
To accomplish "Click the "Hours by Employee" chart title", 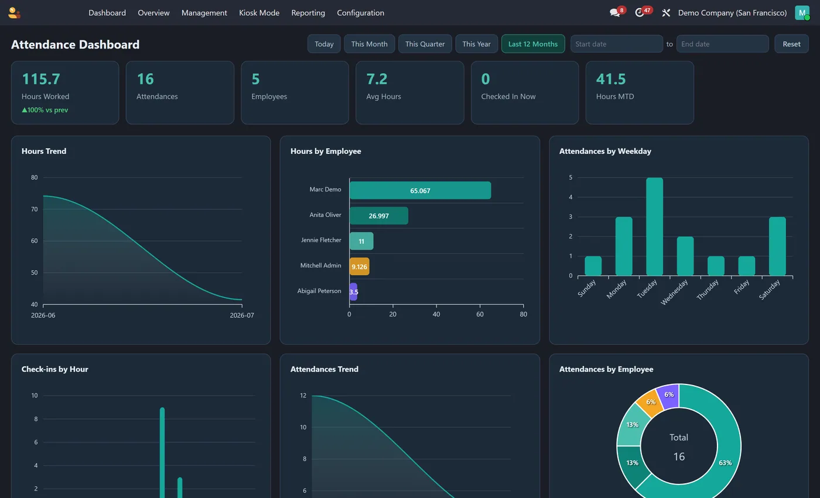I will click(x=326, y=151).
